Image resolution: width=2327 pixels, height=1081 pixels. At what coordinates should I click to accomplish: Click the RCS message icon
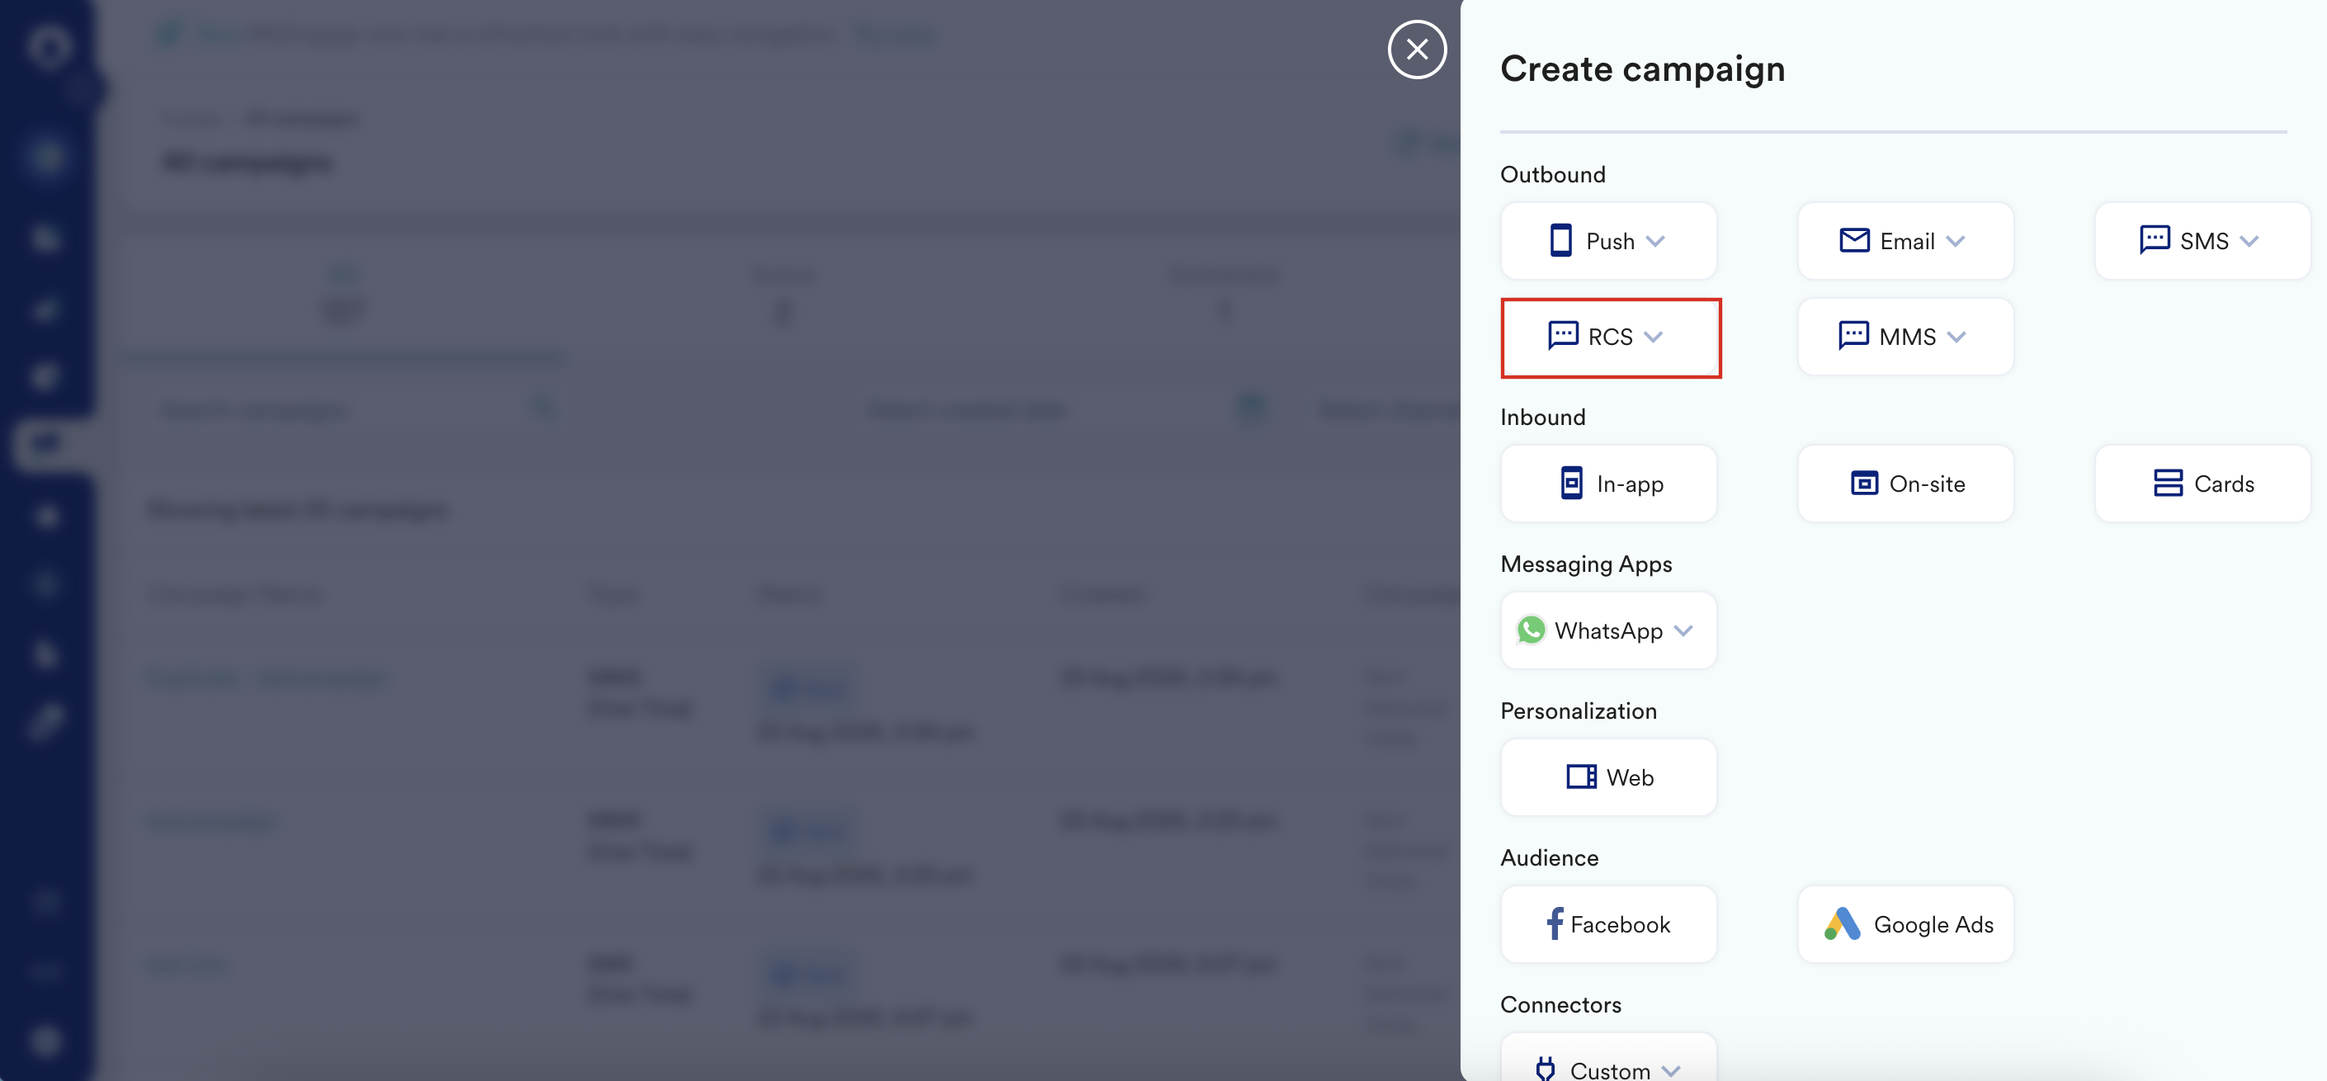tap(1562, 336)
